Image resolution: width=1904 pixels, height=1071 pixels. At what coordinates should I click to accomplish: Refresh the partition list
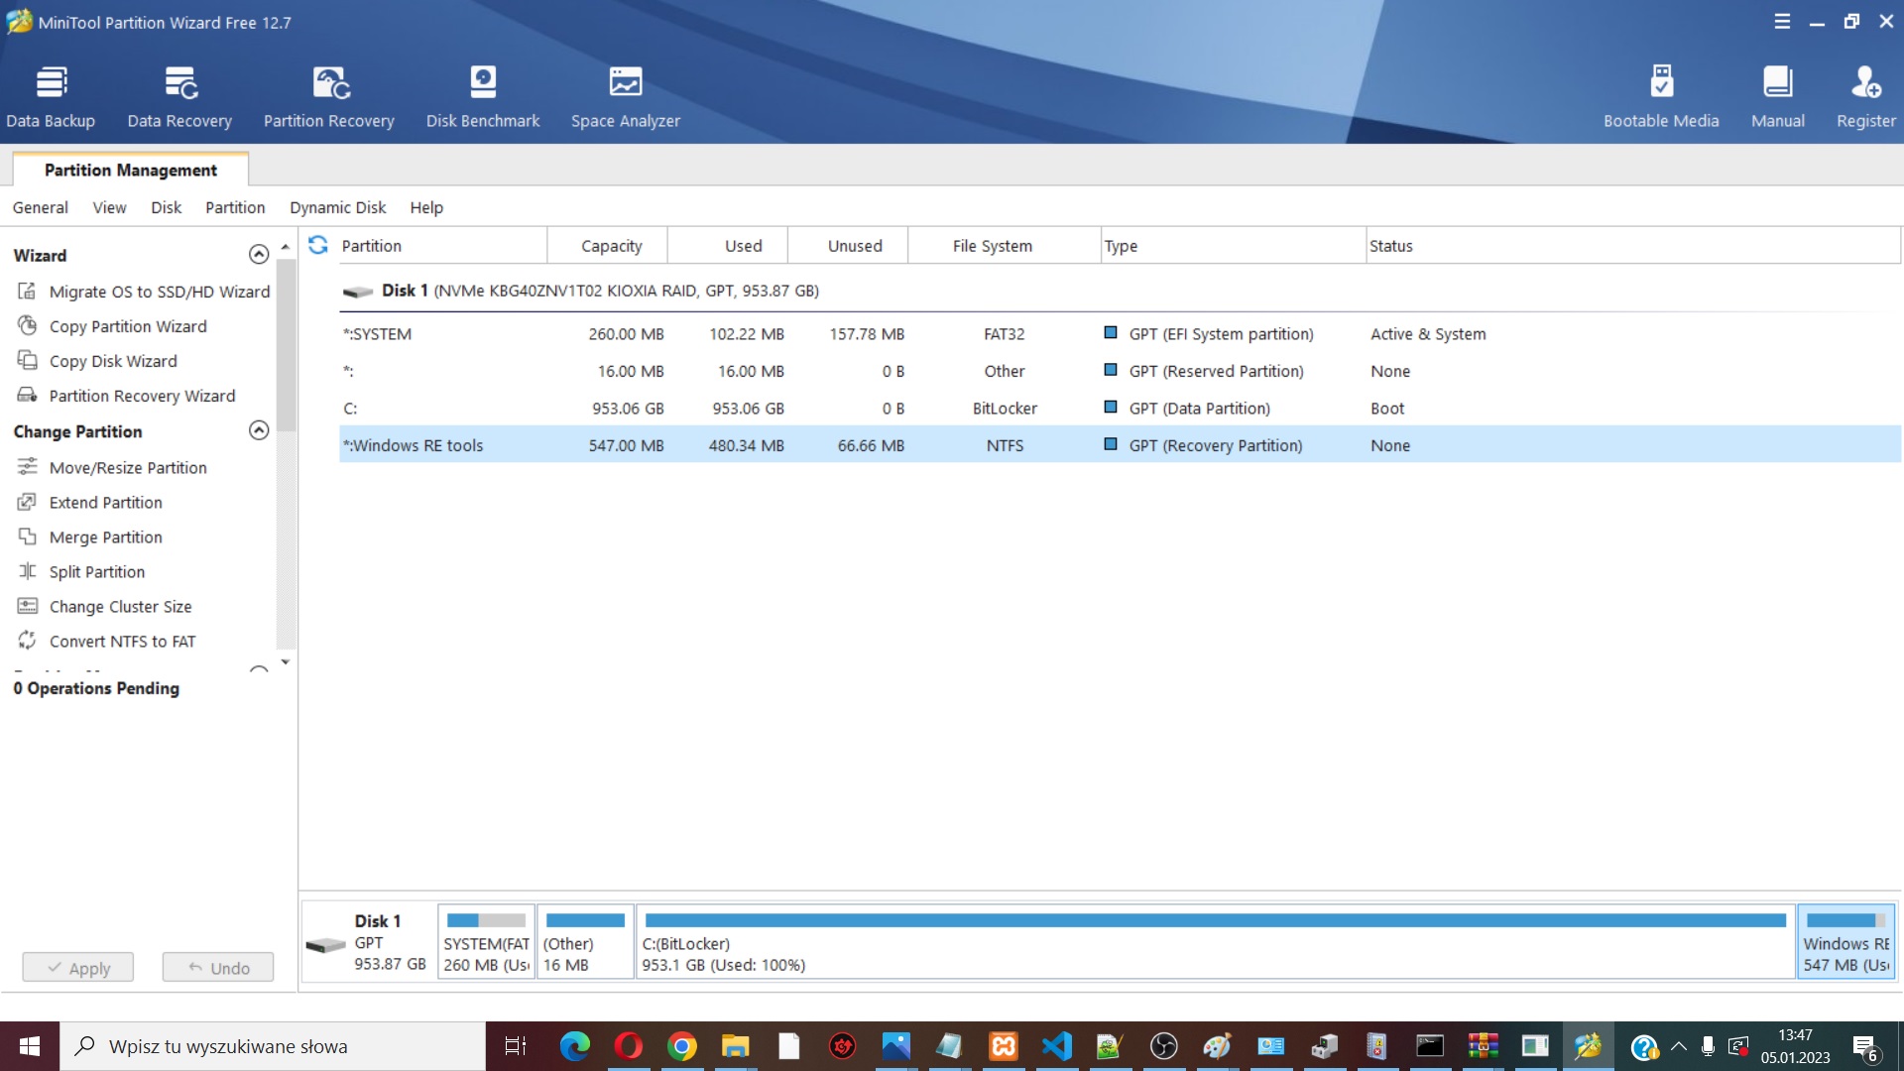pyautogui.click(x=318, y=245)
